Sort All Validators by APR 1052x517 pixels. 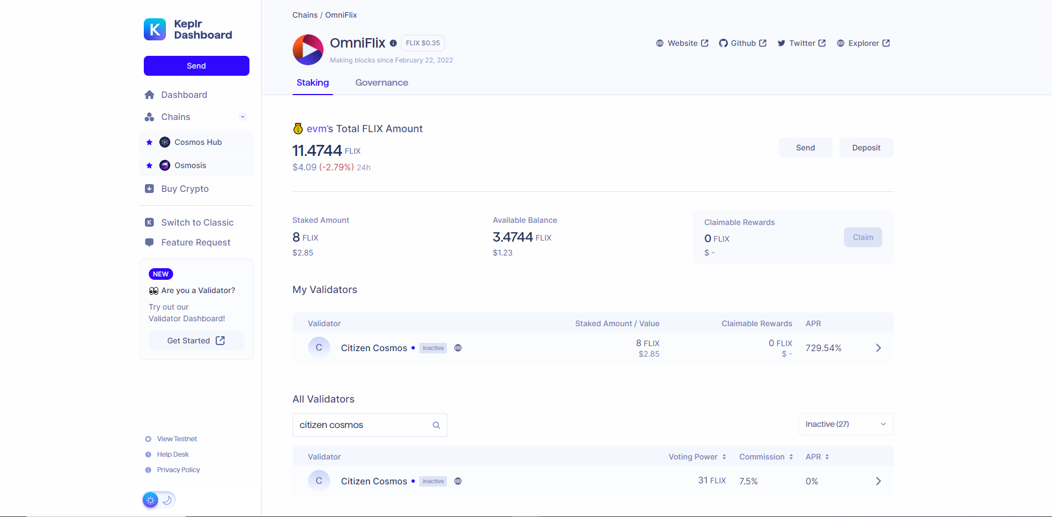coord(817,457)
